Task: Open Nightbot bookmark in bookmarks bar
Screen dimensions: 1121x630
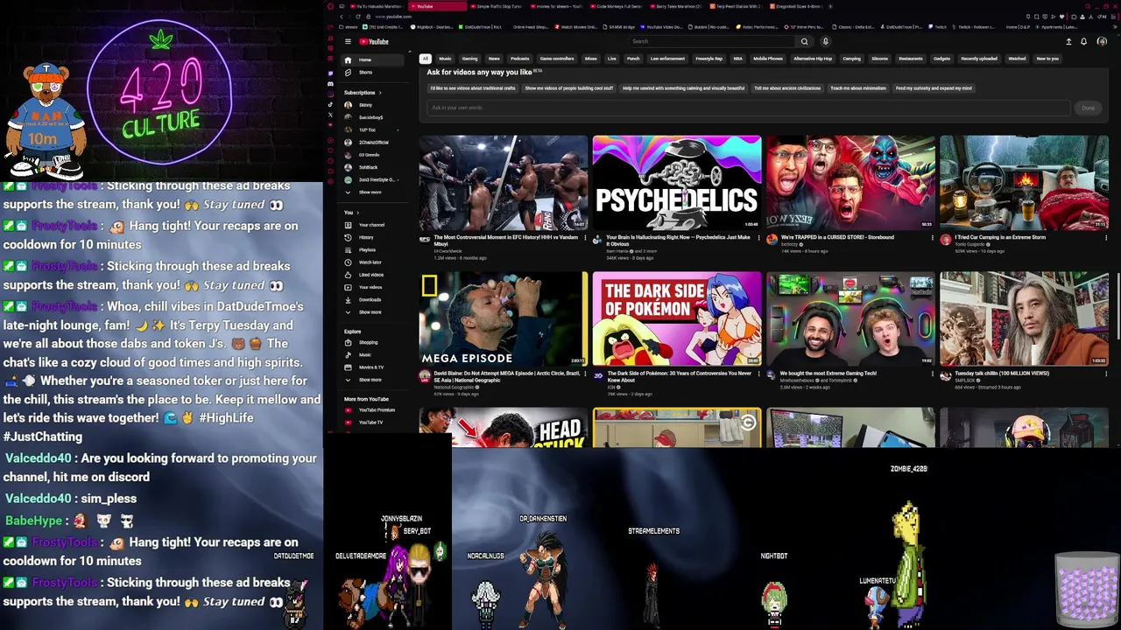Action: click(432, 27)
